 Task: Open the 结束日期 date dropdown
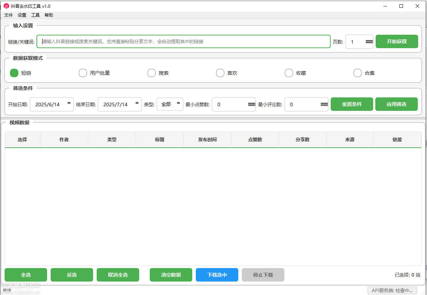coord(137,103)
